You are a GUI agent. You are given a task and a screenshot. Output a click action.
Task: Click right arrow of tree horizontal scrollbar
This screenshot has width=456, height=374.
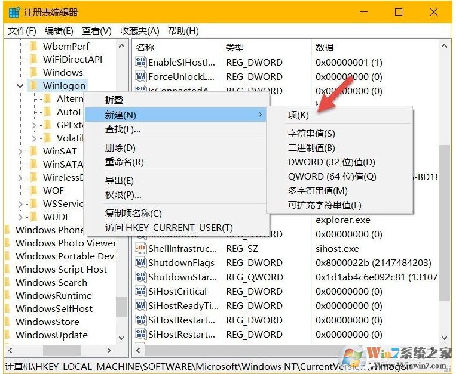point(109,350)
